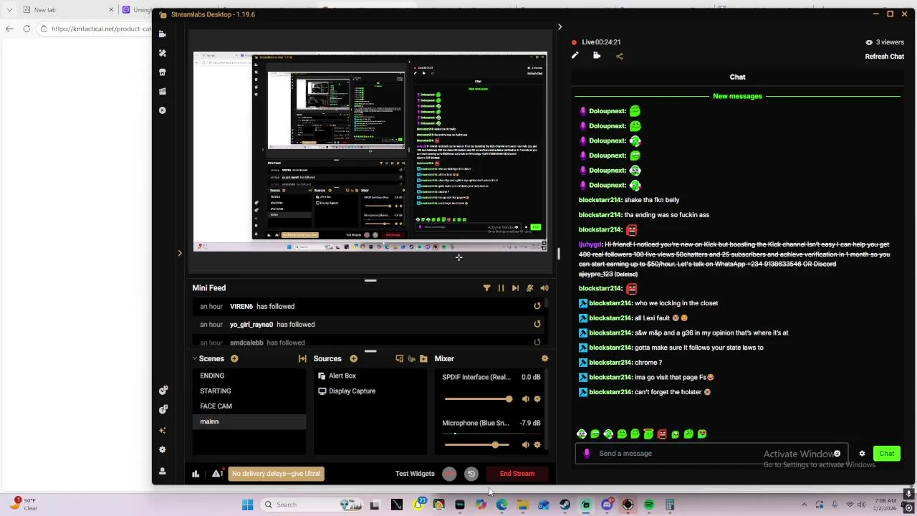
Task: Select the ENDING scene
Action: click(249, 376)
